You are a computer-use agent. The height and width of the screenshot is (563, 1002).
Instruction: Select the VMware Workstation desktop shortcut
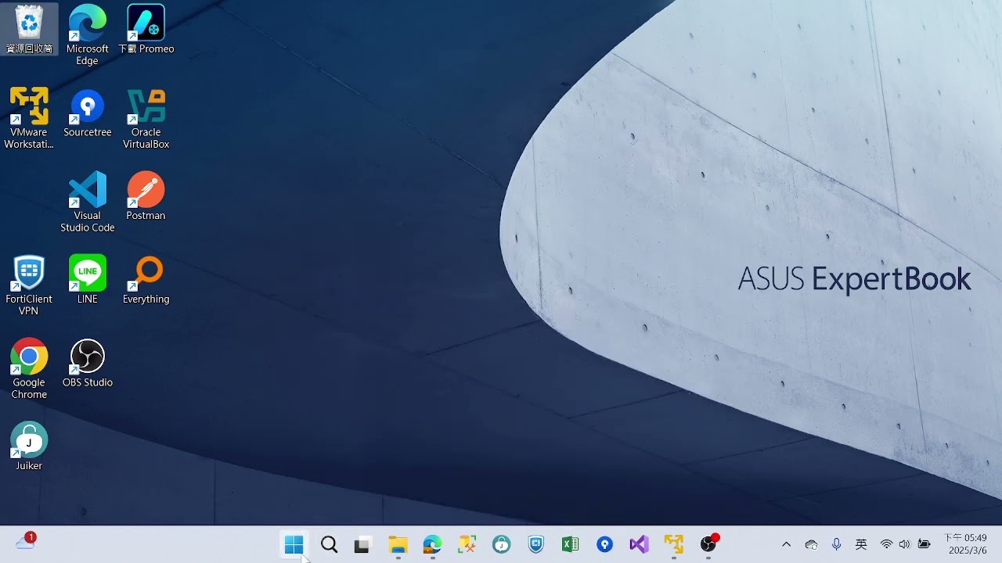[29, 119]
